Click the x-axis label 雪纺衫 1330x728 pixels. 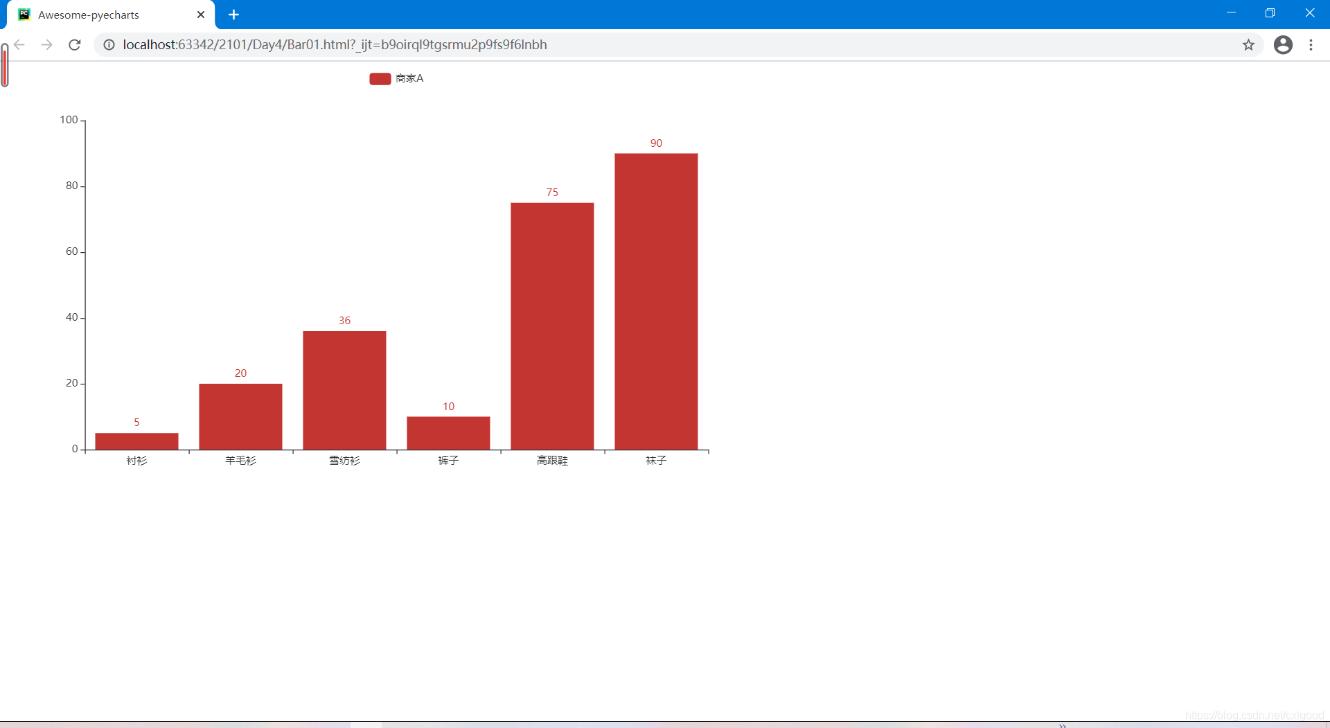tap(344, 461)
